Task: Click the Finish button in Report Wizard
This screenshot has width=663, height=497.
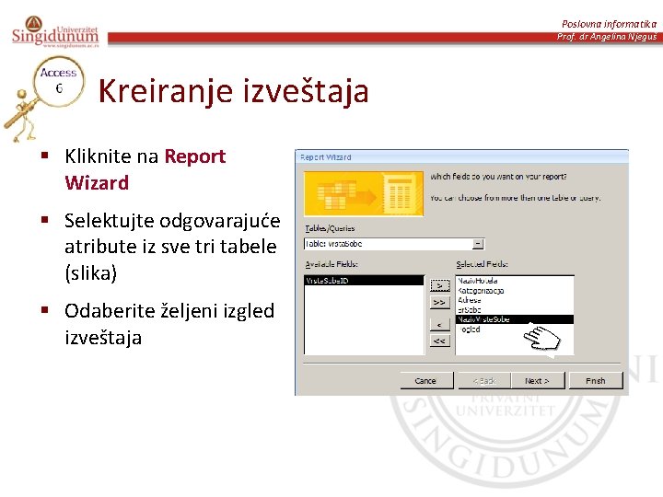Action: 596,381
